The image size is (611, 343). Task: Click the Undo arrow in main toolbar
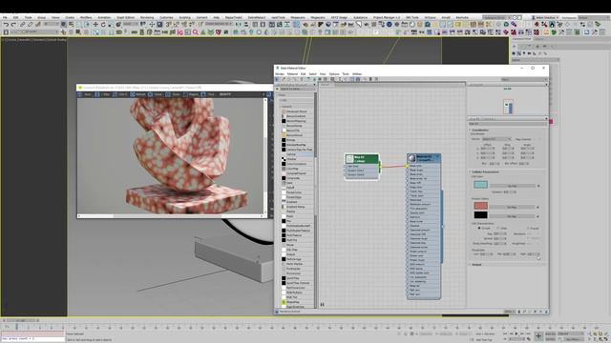click(x=6, y=24)
